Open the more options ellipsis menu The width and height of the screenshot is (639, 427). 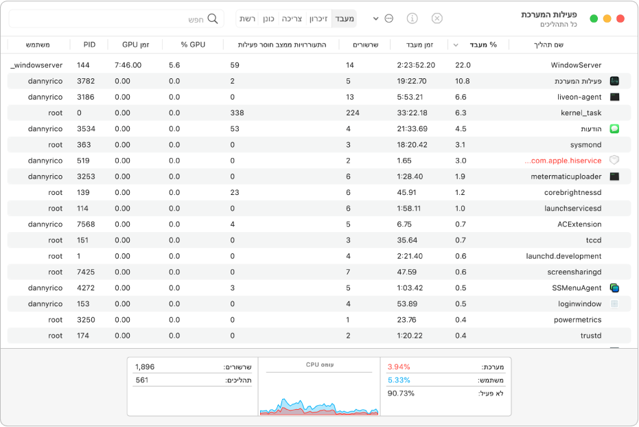tap(388, 19)
